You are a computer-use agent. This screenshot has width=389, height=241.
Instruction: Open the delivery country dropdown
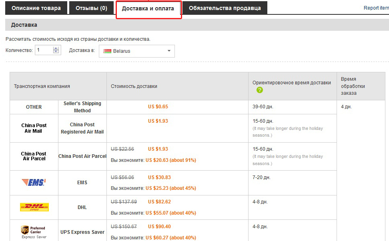[136, 51]
